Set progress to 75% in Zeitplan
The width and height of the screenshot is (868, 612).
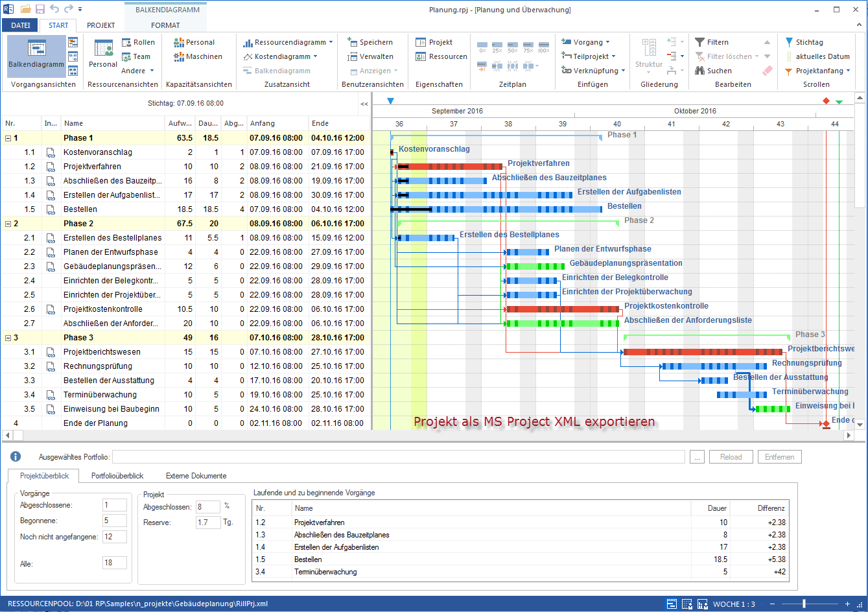pyautogui.click(x=528, y=47)
